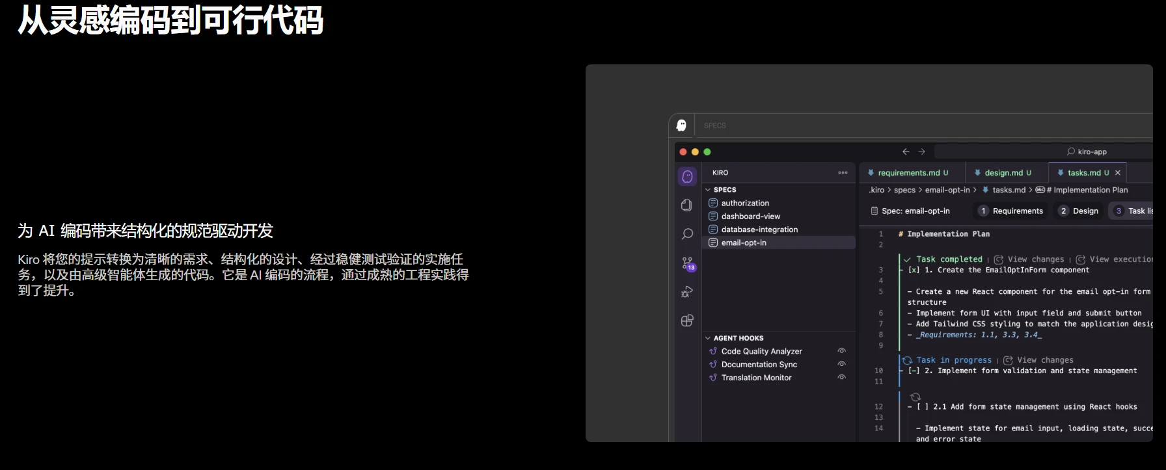Viewport: 1166px width, 470px height.
Task: Toggle the Code Quality Analyzer eye icon
Action: (x=841, y=351)
